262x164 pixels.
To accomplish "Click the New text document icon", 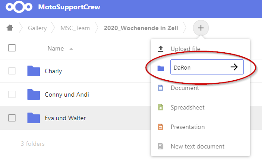I will pyautogui.click(x=160, y=146).
